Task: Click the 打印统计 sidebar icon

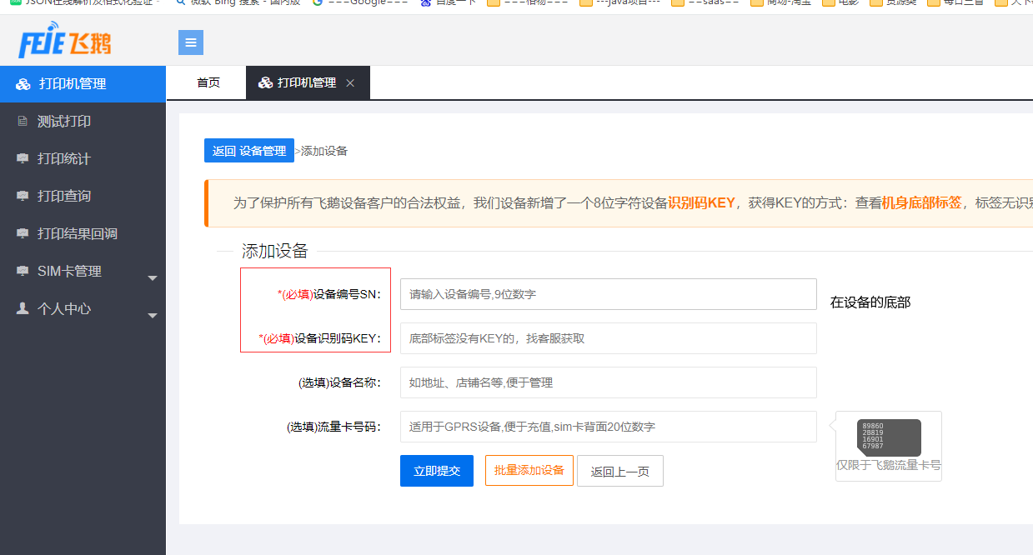Action: pyautogui.click(x=23, y=158)
